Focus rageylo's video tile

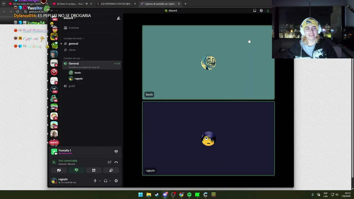coord(208,138)
